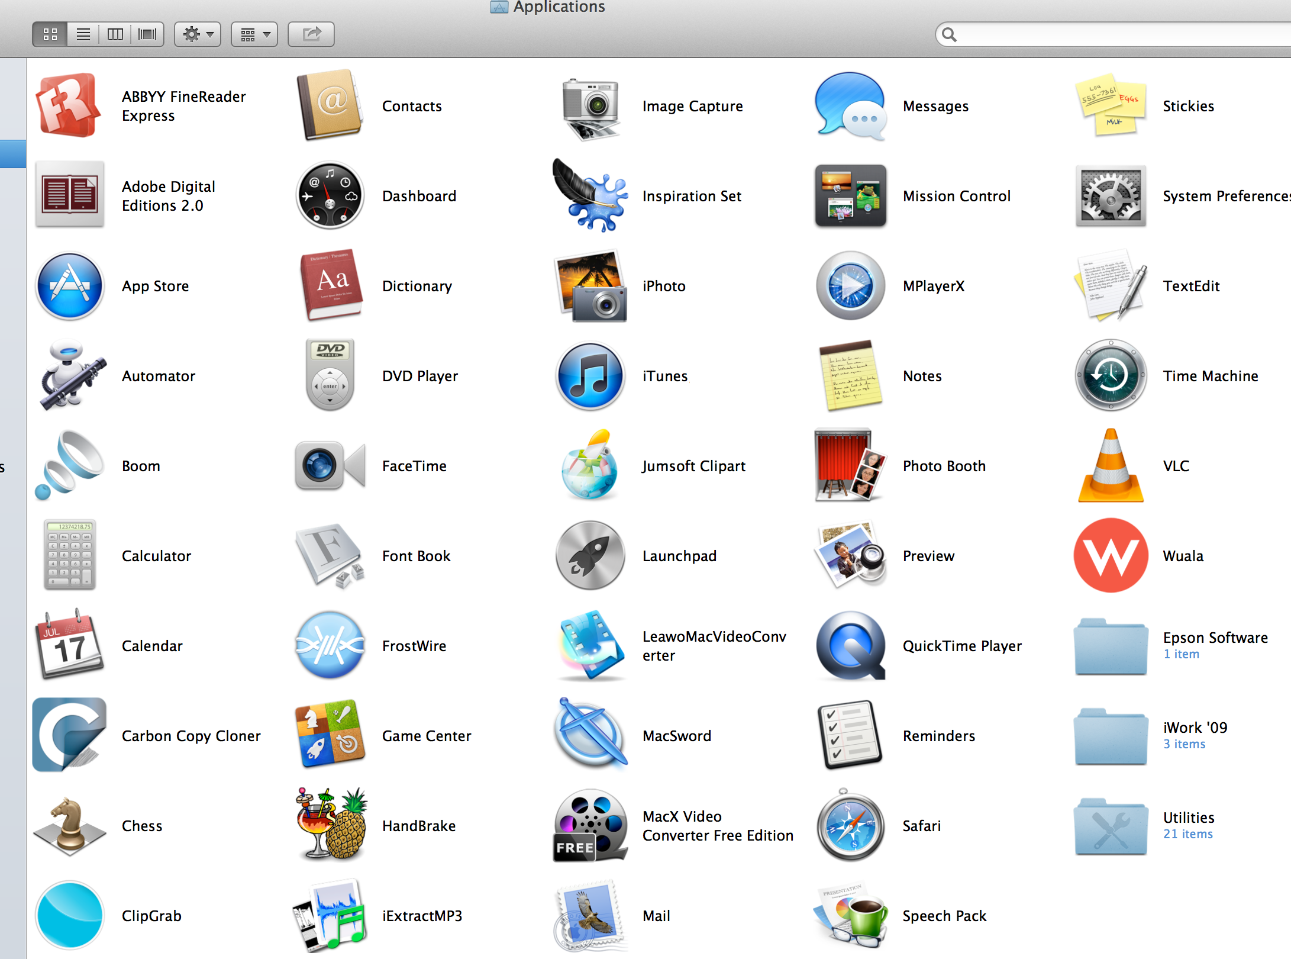The width and height of the screenshot is (1291, 959).
Task: Select the Font Book icon
Action: pos(330,555)
